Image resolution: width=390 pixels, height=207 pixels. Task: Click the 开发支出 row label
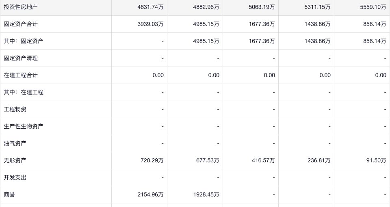15,177
